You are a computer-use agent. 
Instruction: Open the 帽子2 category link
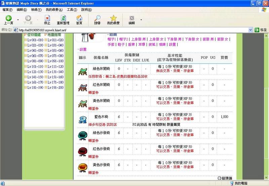click(123, 39)
